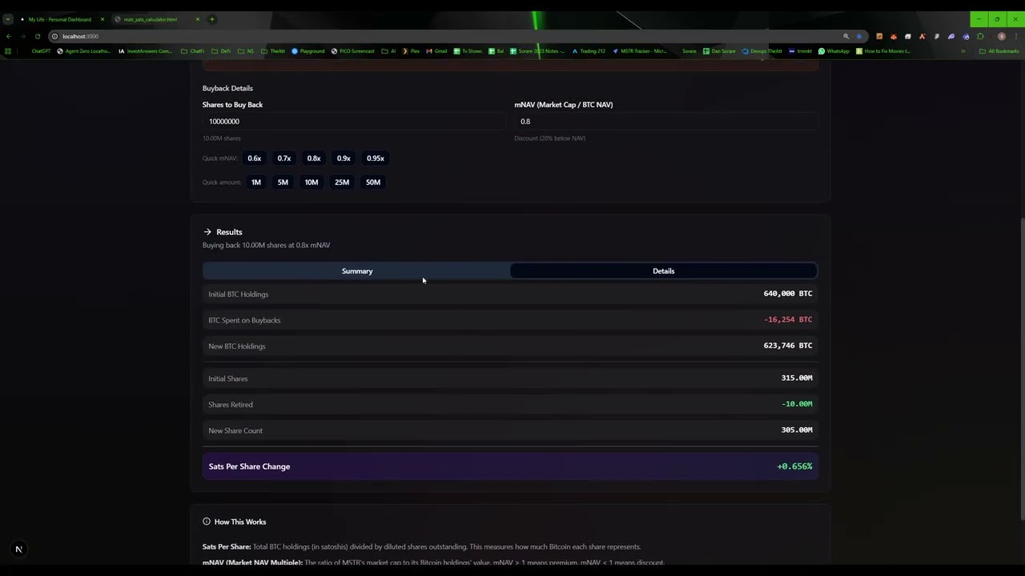
Task: Click the -16,254 BTC spent value
Action: (788, 320)
